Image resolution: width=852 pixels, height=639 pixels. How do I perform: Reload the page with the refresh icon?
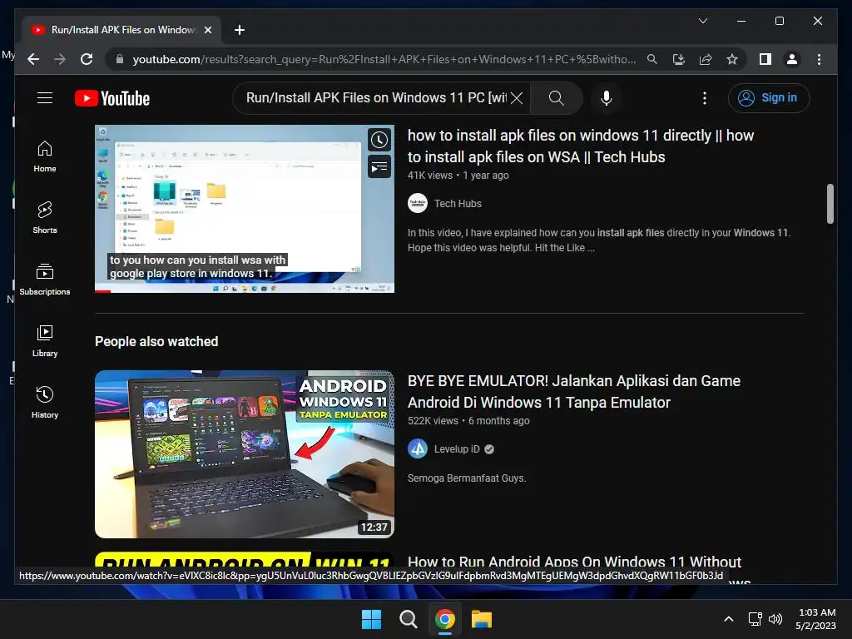[x=87, y=59]
